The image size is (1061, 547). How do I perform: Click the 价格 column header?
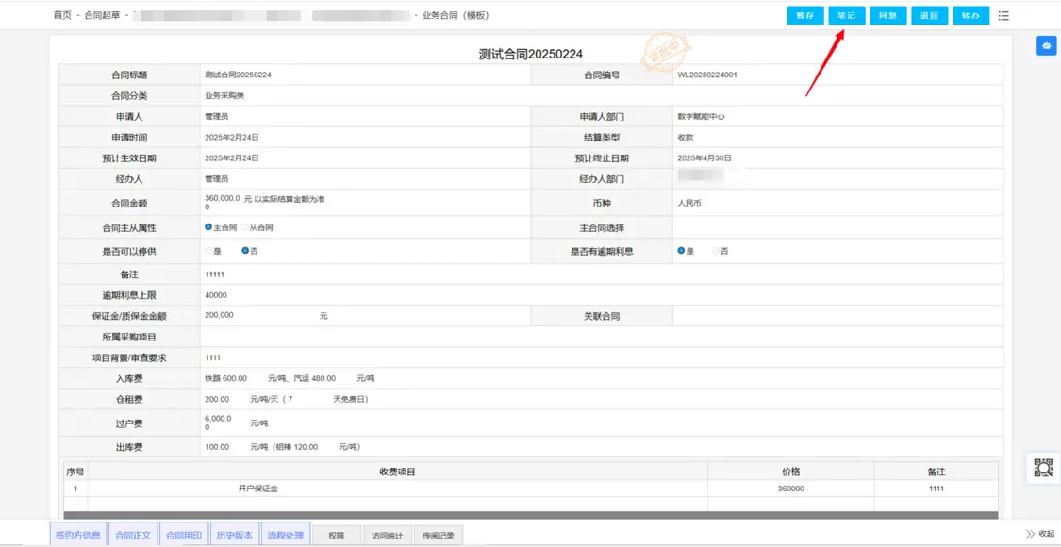click(x=791, y=472)
